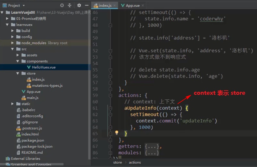Collapse the src folder
Viewport: 257px width, 167px height.
click(12, 49)
